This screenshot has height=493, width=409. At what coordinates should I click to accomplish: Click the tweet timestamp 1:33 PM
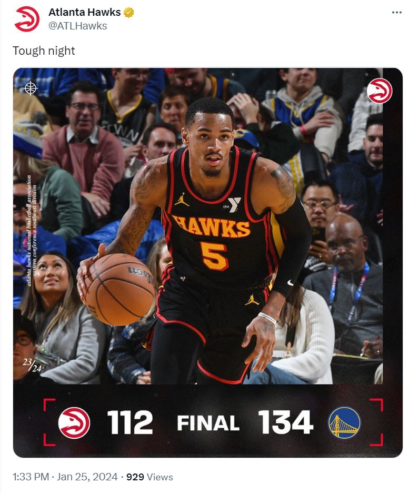tap(31, 477)
